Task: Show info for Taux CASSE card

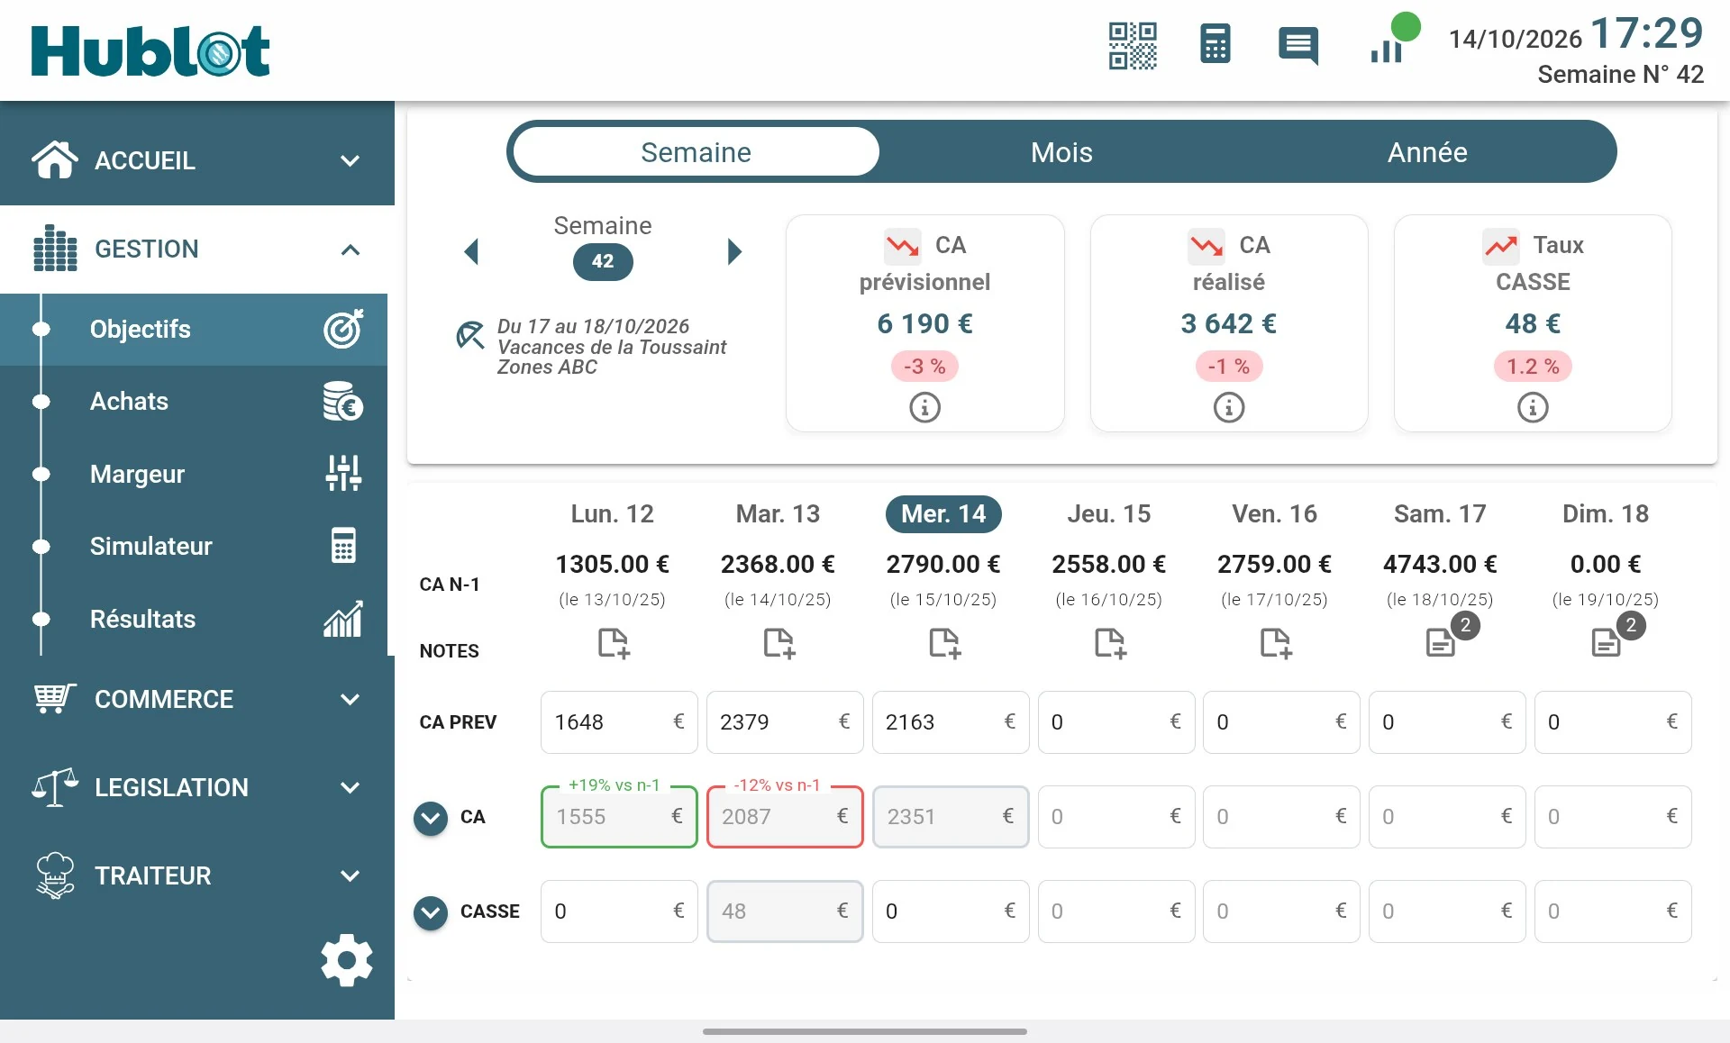Action: coord(1533,408)
